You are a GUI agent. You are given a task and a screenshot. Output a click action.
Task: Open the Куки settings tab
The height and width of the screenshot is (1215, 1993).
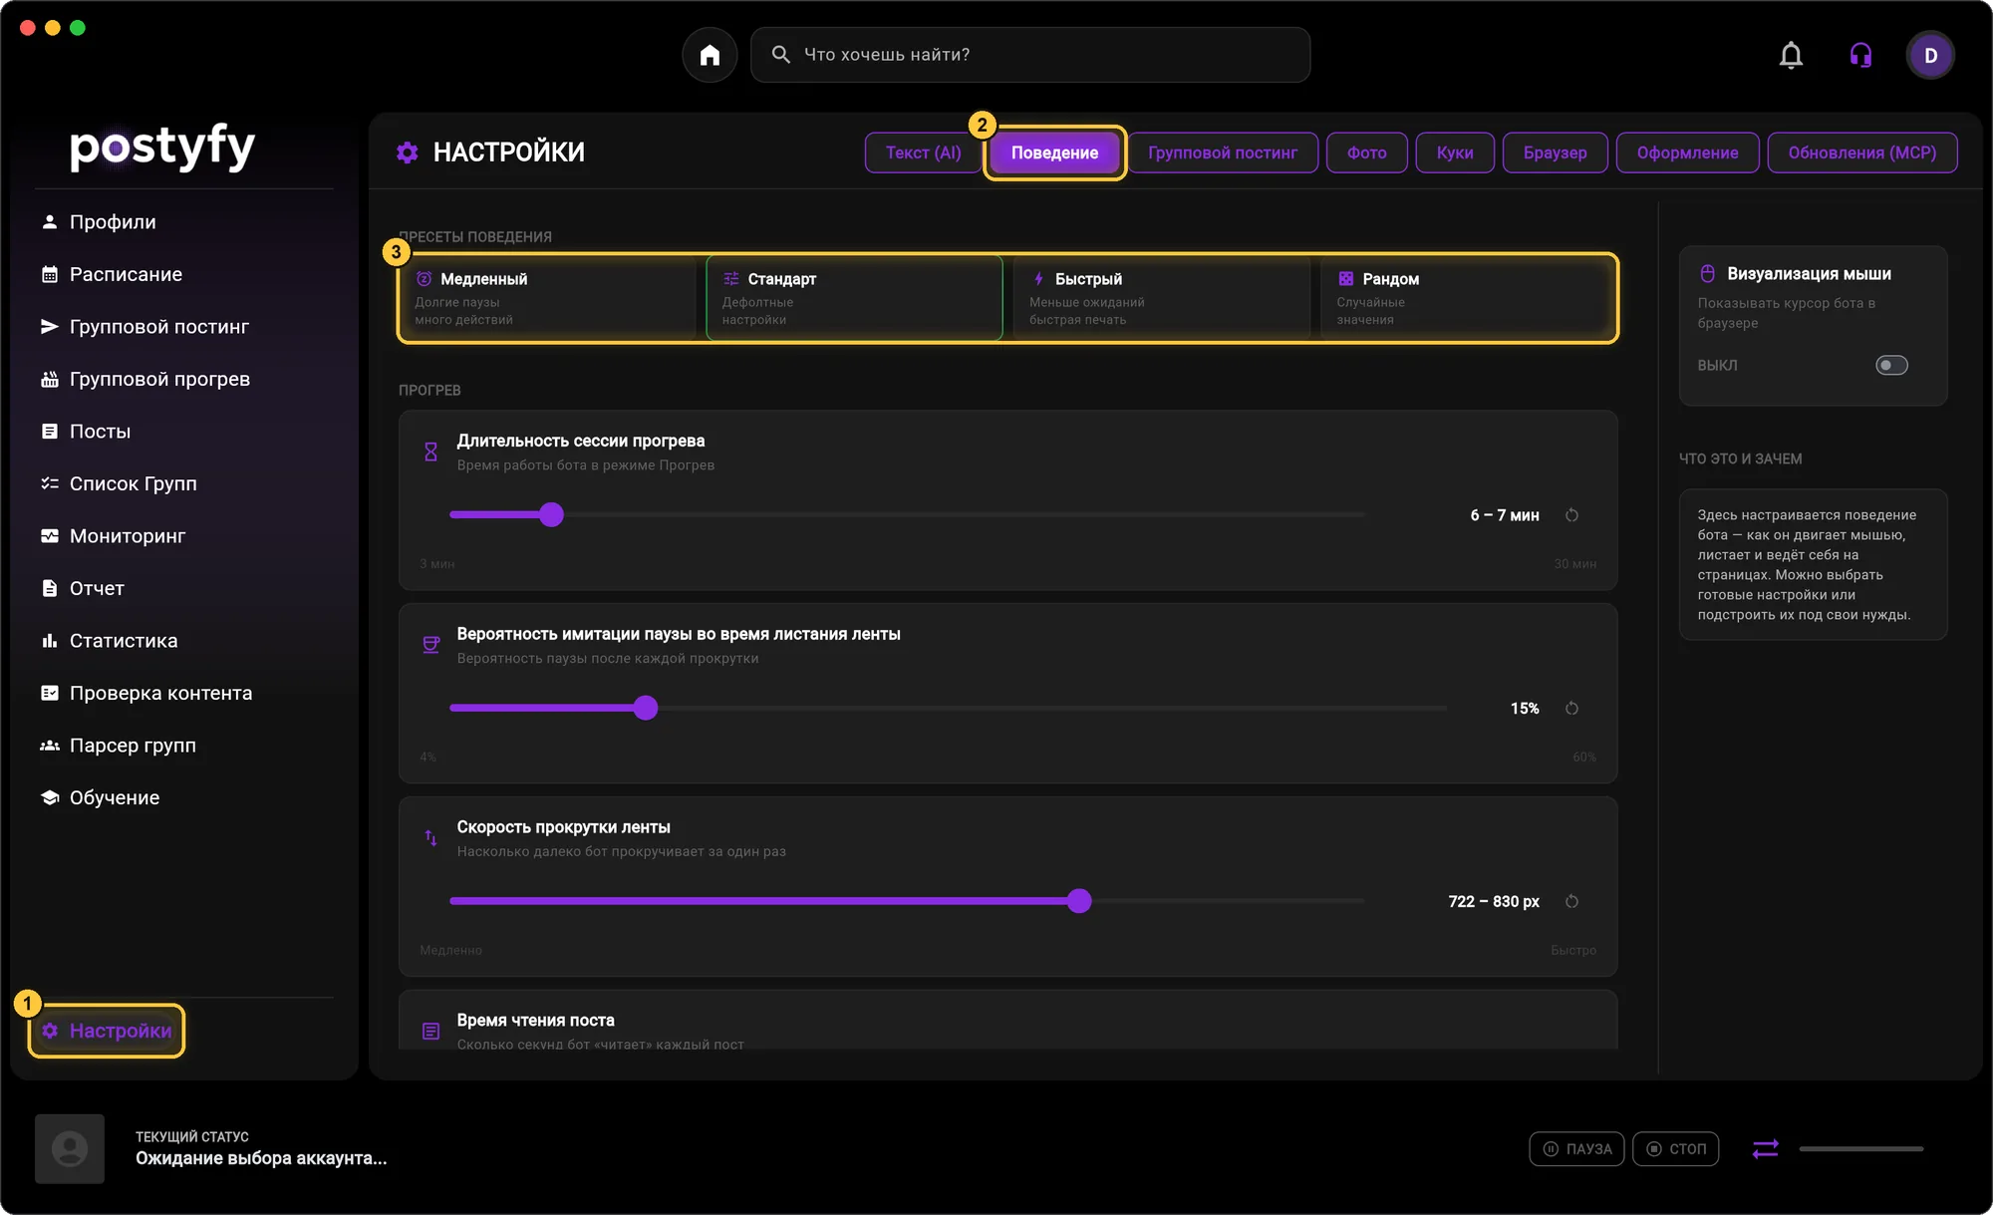pyautogui.click(x=1455, y=152)
